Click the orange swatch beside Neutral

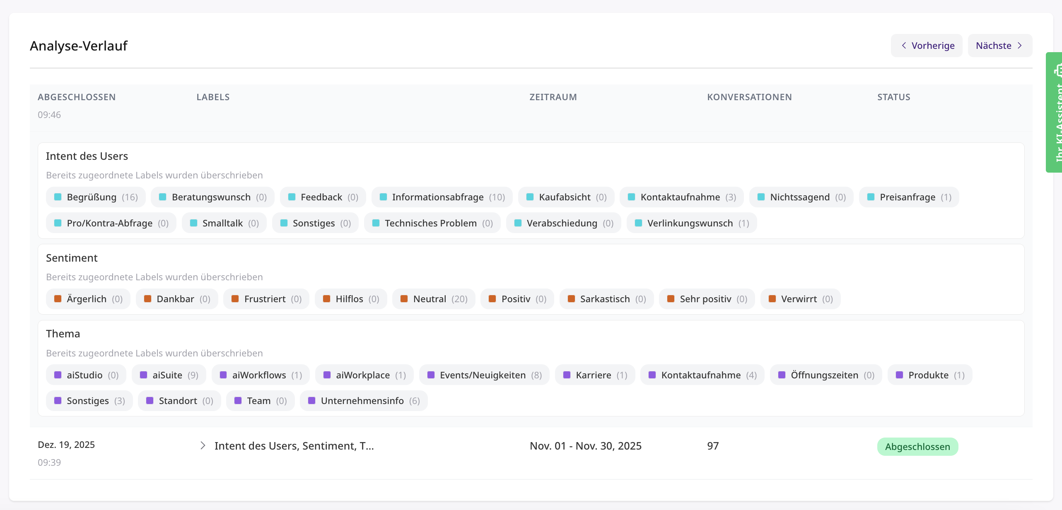404,299
